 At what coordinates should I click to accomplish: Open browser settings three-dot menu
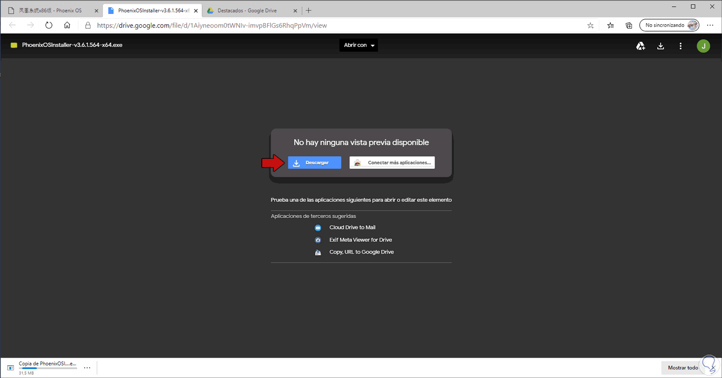(710, 25)
